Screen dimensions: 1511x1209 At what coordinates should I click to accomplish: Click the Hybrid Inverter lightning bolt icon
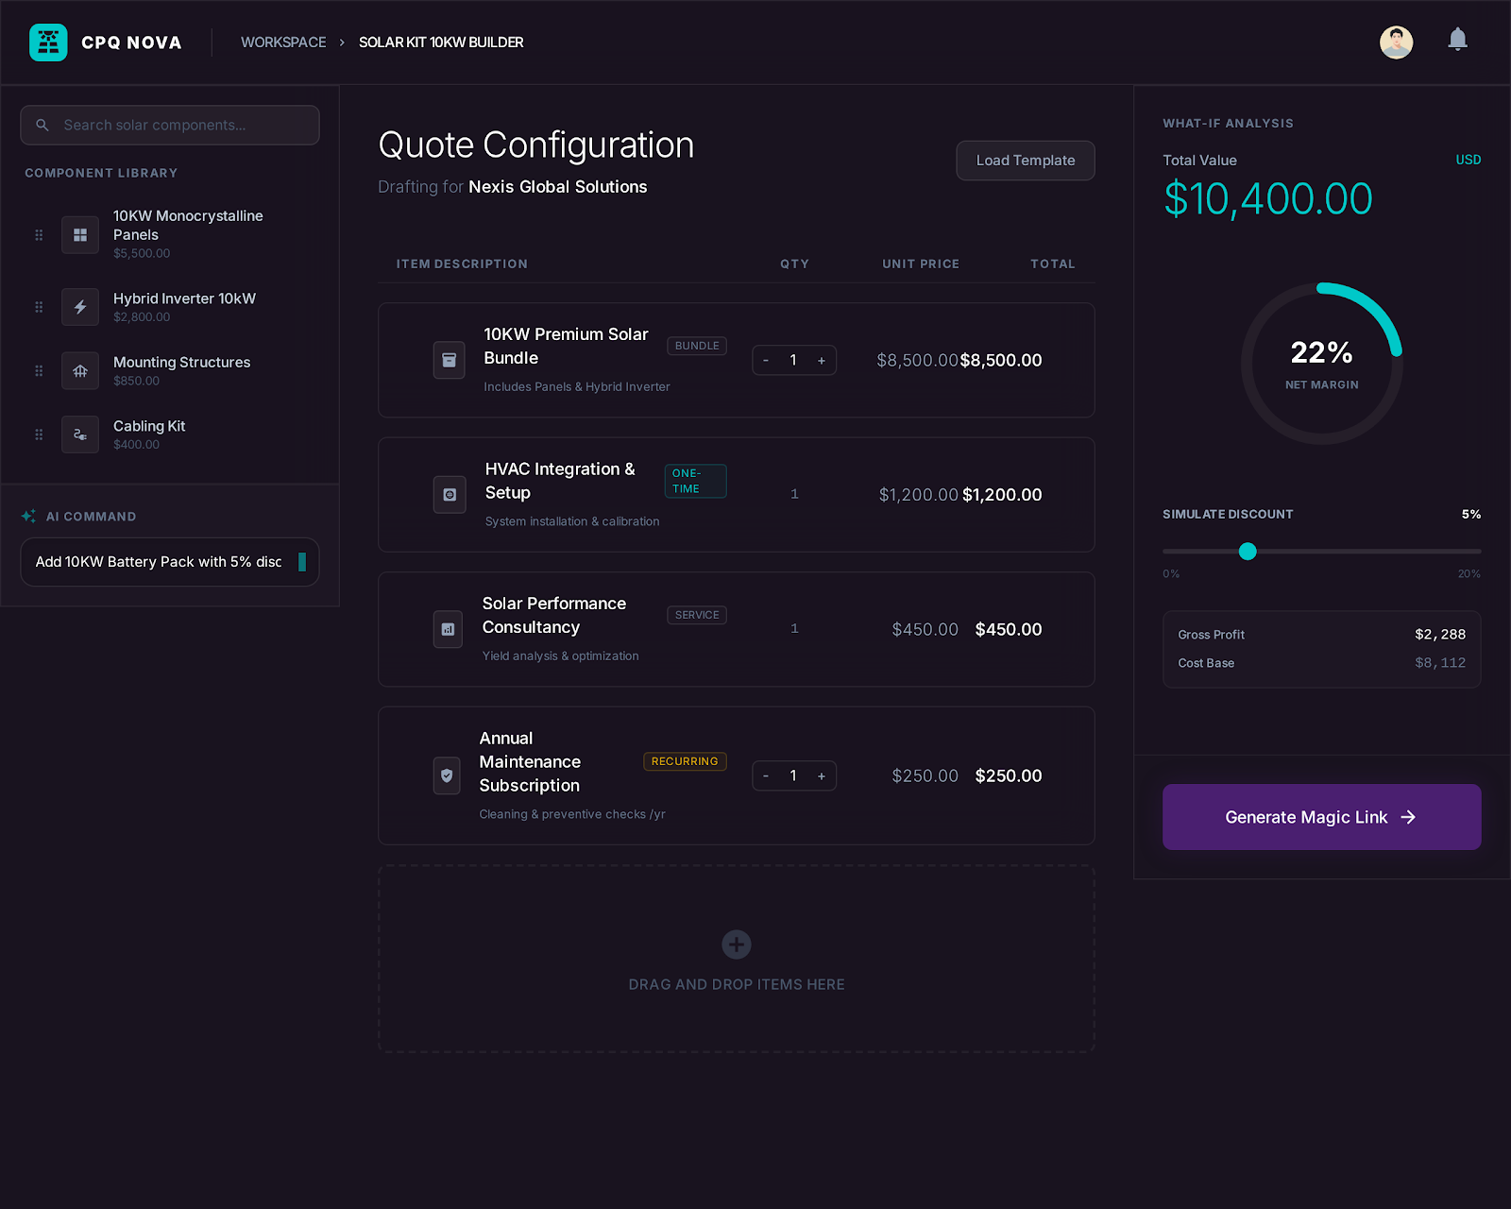[x=80, y=307]
